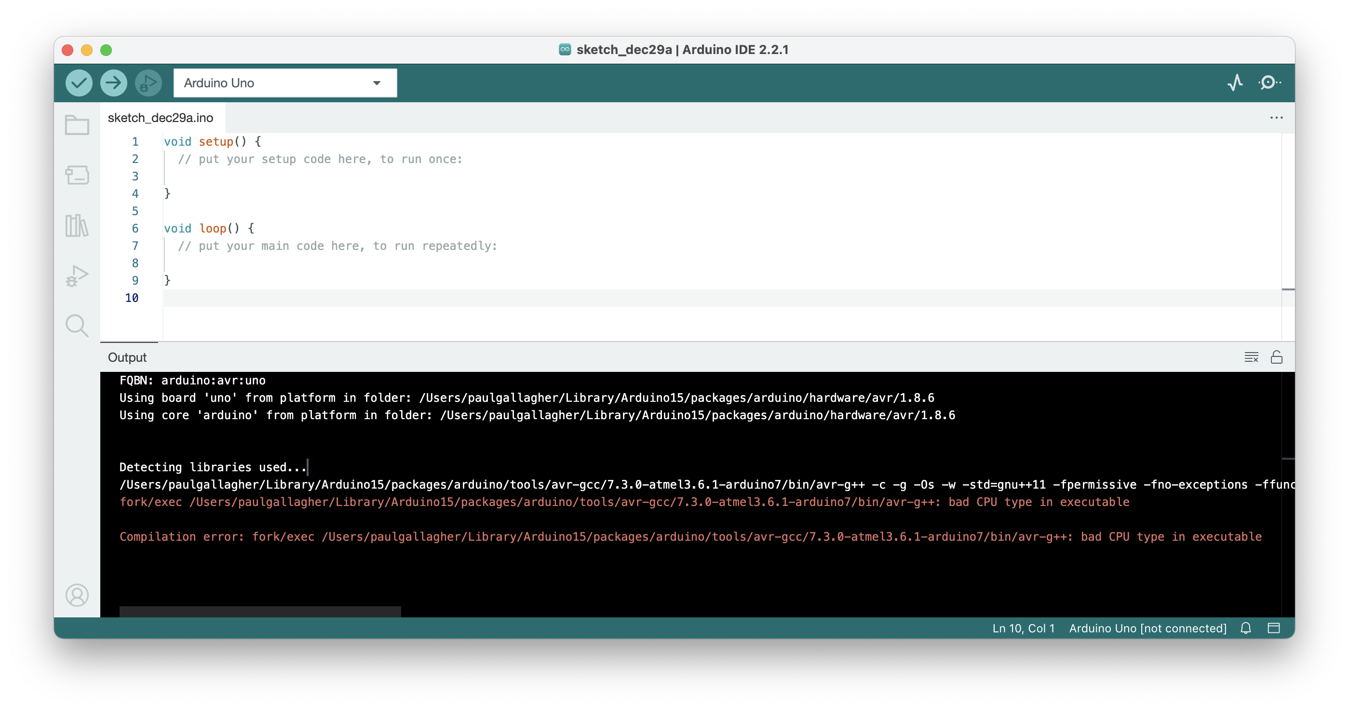Select the sketch_dec29a.ino tab

click(x=160, y=118)
